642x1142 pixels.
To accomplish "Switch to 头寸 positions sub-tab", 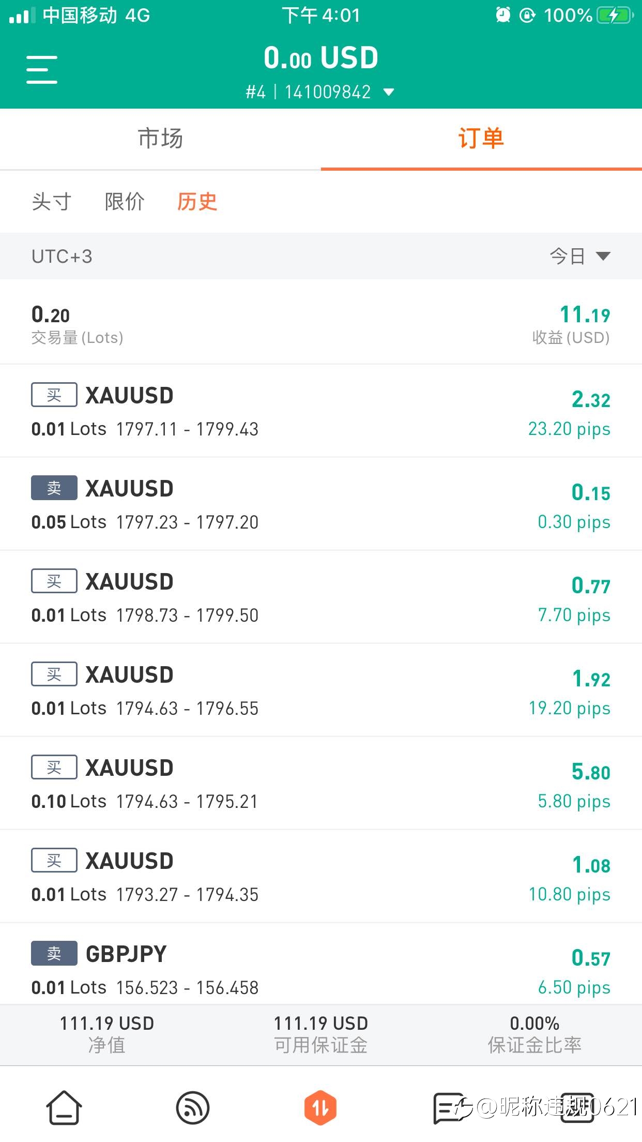I will pyautogui.click(x=51, y=202).
